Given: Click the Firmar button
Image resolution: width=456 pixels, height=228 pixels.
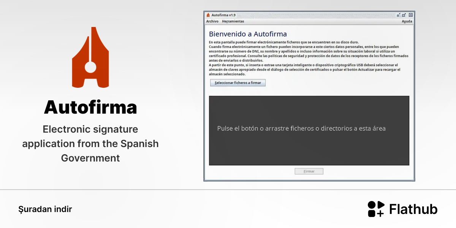Looking at the screenshot, I should [x=309, y=171].
